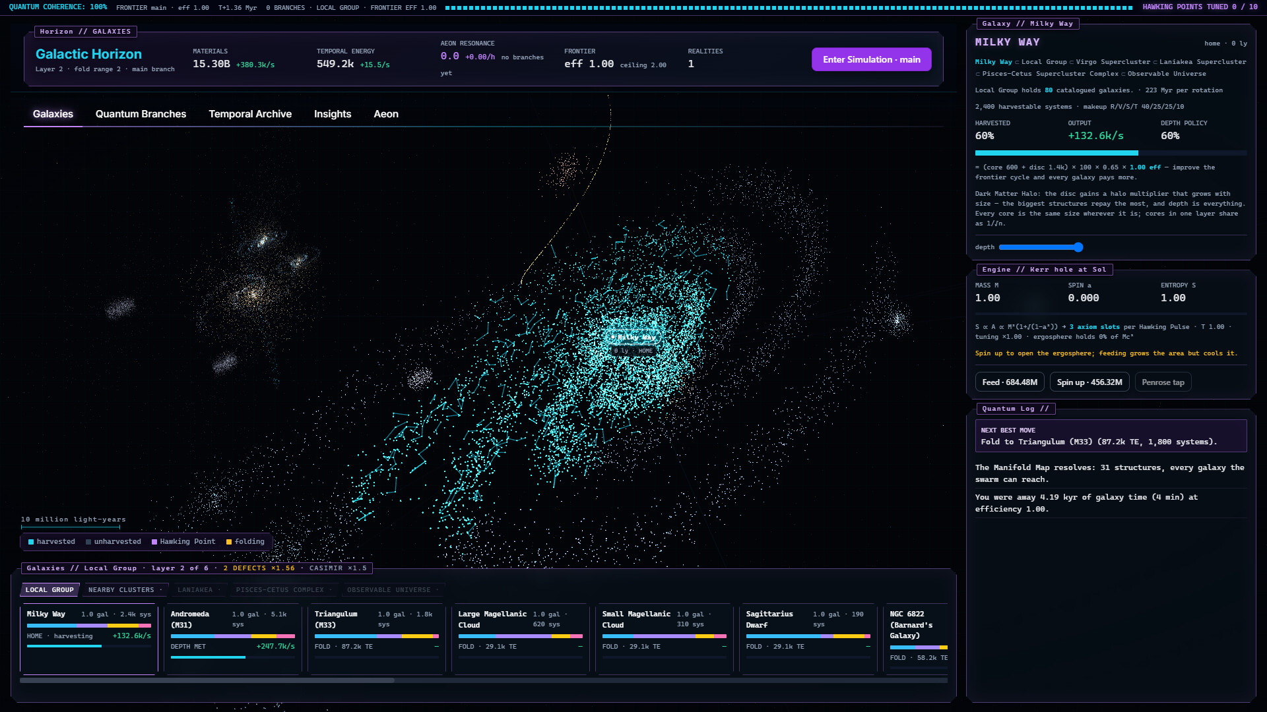Click the home · 0 ly label
Image resolution: width=1267 pixels, height=712 pixels.
click(1225, 44)
